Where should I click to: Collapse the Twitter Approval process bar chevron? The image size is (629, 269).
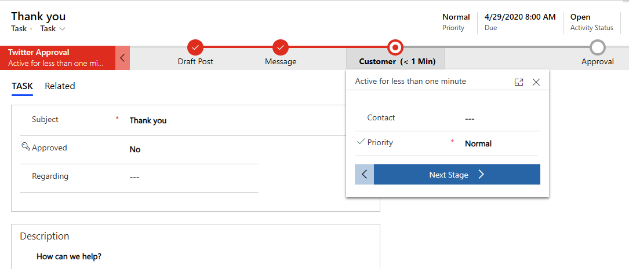pyautogui.click(x=122, y=58)
